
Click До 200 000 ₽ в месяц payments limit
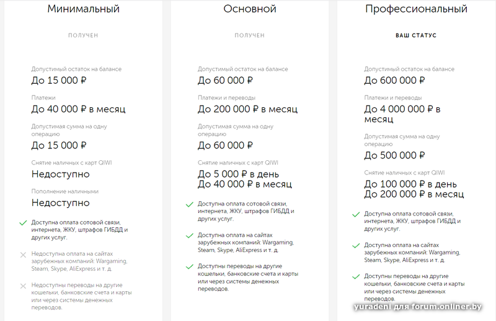[x=247, y=109]
